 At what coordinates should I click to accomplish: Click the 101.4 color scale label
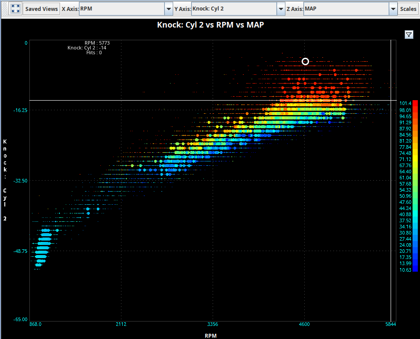(405, 103)
